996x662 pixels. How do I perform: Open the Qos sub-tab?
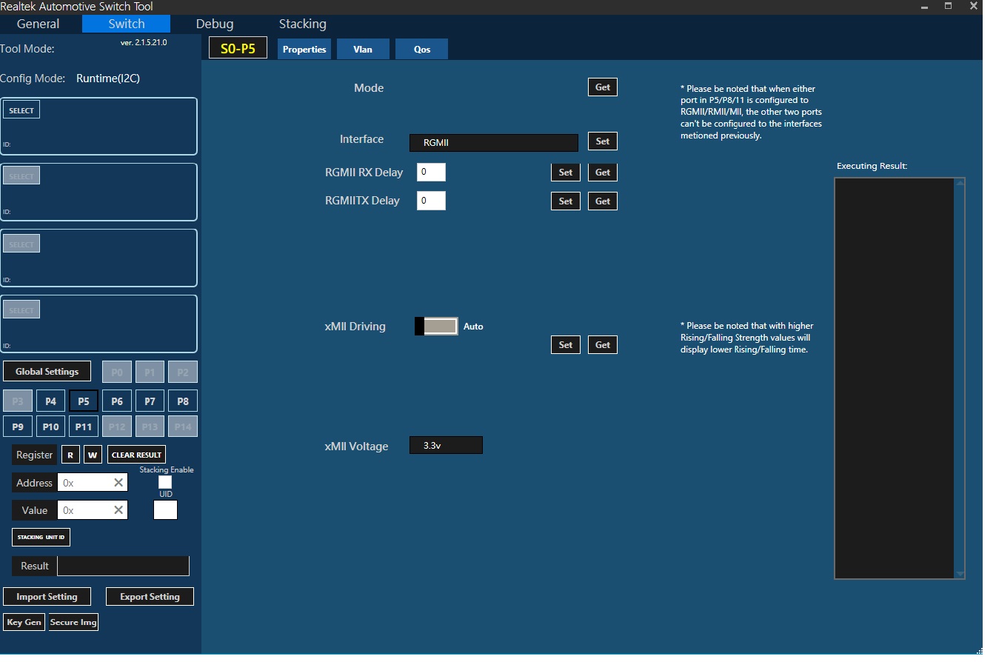[422, 49]
